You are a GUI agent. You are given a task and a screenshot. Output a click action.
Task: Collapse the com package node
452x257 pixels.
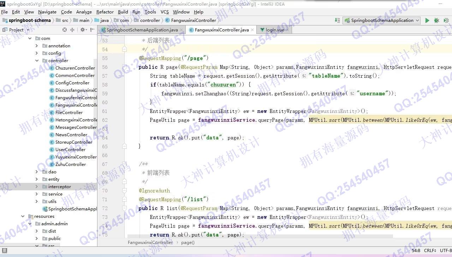[30, 38]
